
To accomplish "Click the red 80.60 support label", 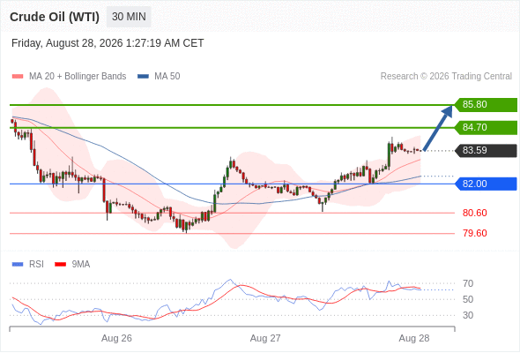I will coord(475,213).
